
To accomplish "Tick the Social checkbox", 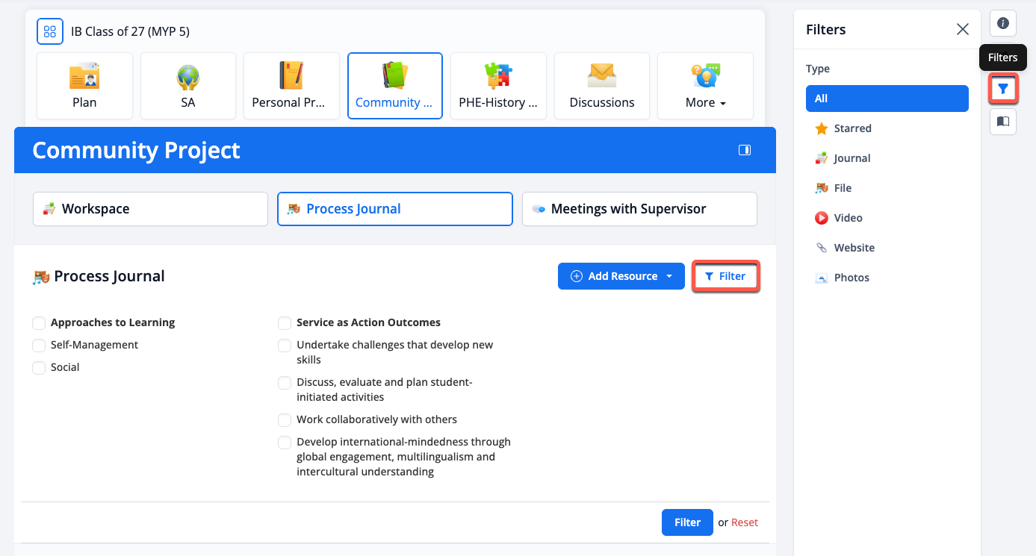I will pos(39,368).
